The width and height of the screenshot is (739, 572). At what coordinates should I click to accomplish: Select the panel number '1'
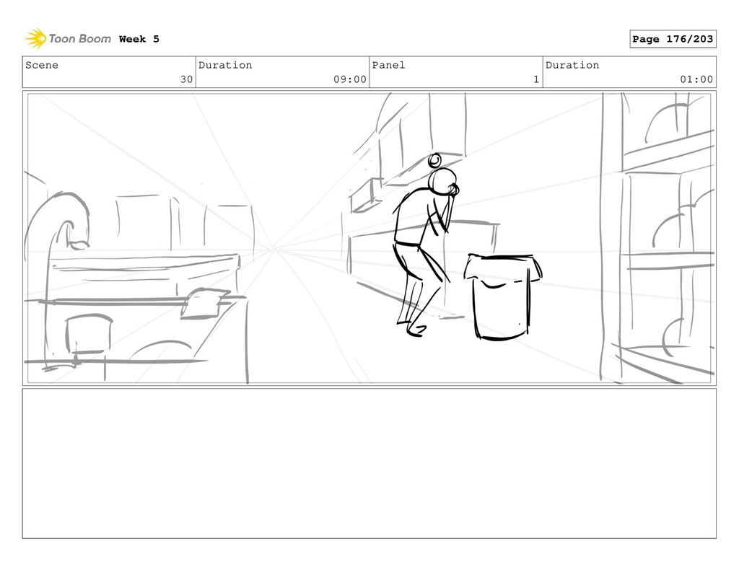536,79
